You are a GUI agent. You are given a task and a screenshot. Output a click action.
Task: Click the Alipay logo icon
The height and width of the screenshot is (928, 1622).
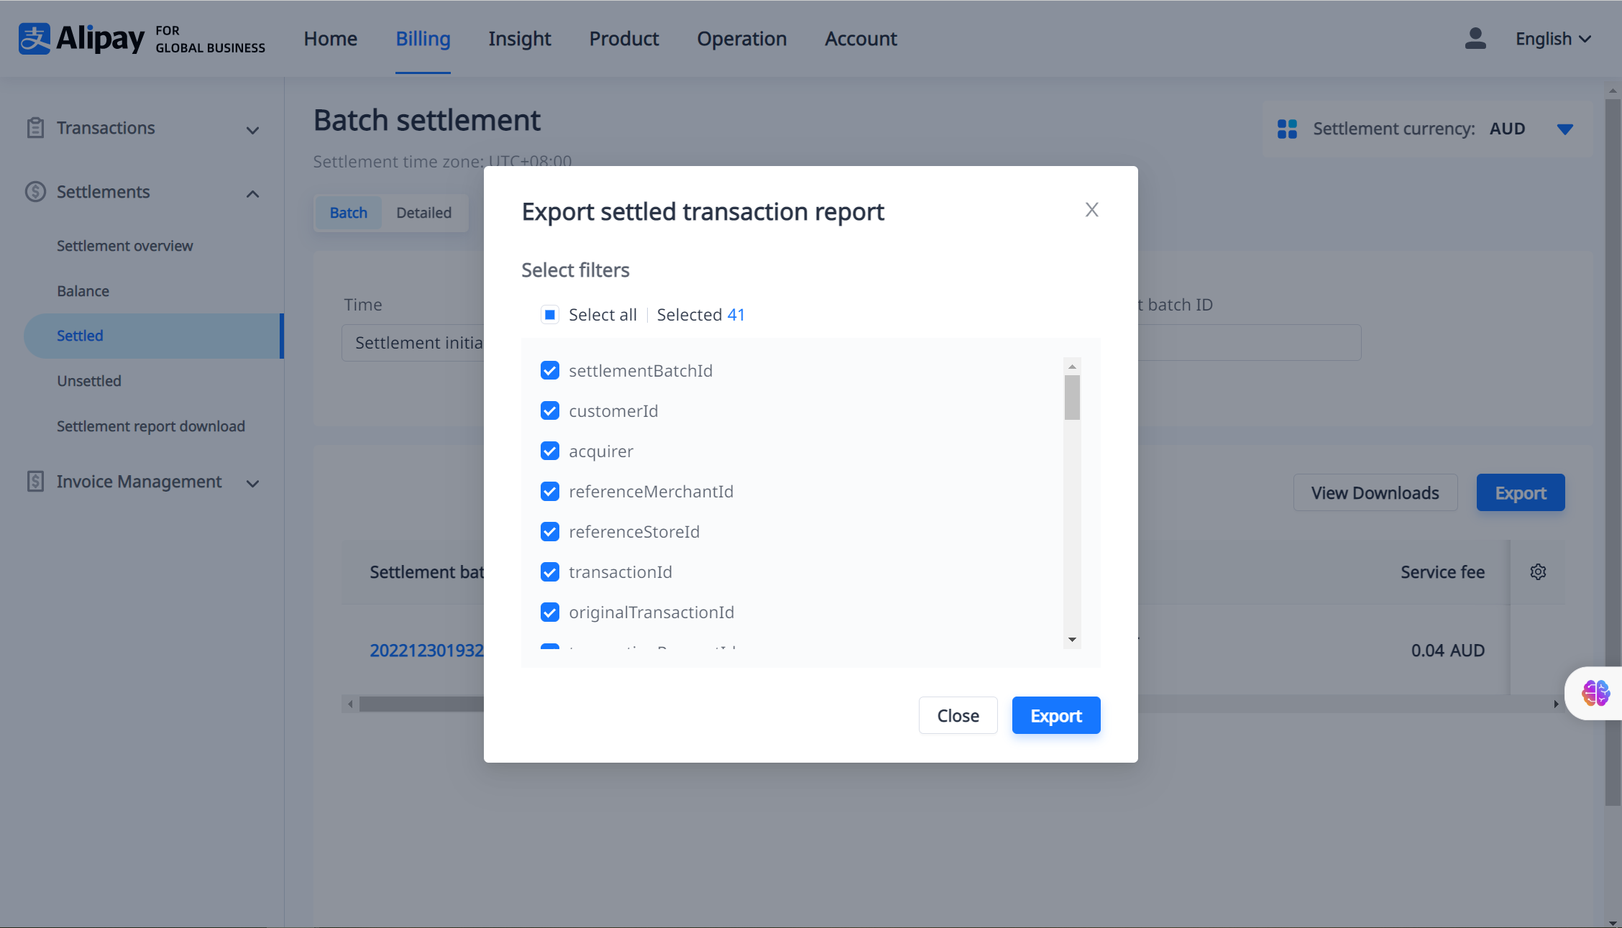click(x=35, y=39)
